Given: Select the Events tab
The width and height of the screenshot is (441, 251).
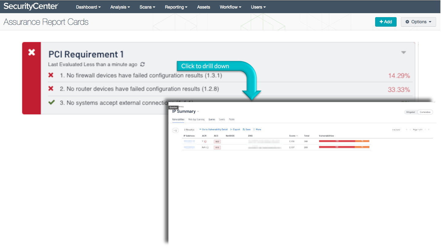Looking at the screenshot, I should (222, 119).
